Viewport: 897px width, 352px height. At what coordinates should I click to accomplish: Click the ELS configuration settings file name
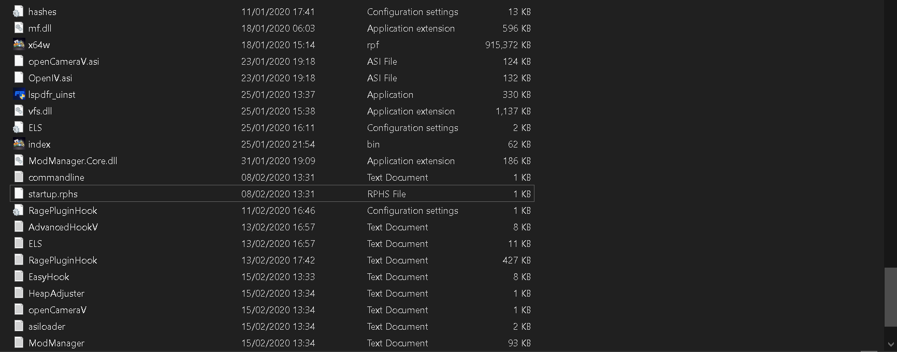coord(35,128)
